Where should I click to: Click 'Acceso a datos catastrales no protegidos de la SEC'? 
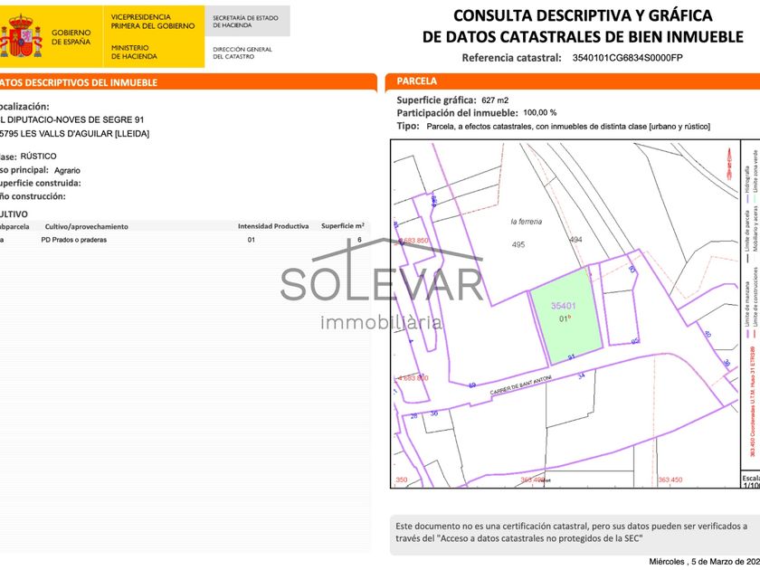point(539,538)
